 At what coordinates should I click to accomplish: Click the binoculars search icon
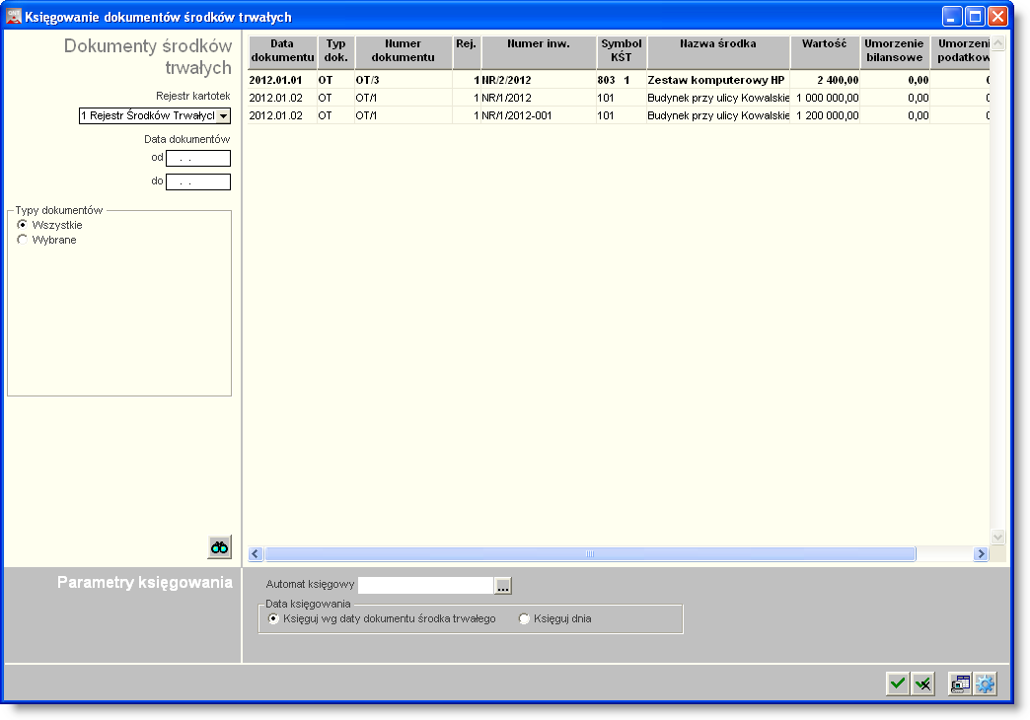pyautogui.click(x=219, y=547)
